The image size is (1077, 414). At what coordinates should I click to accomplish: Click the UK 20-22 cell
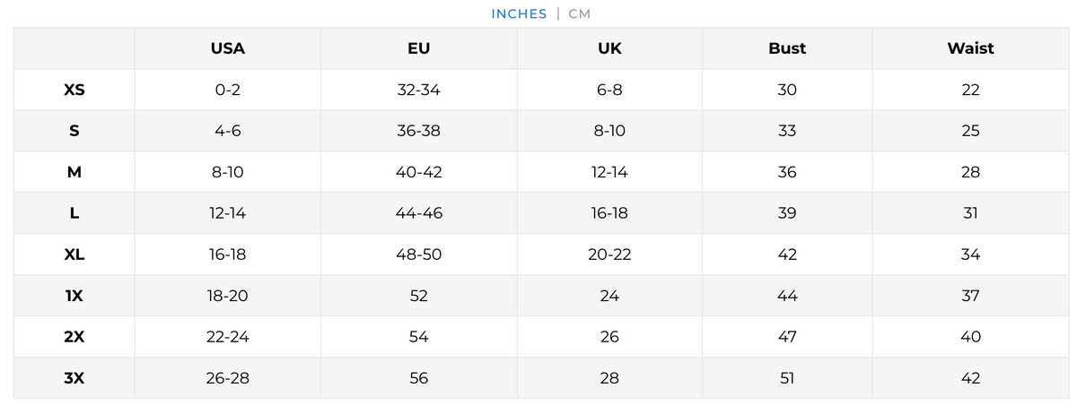[x=609, y=254]
